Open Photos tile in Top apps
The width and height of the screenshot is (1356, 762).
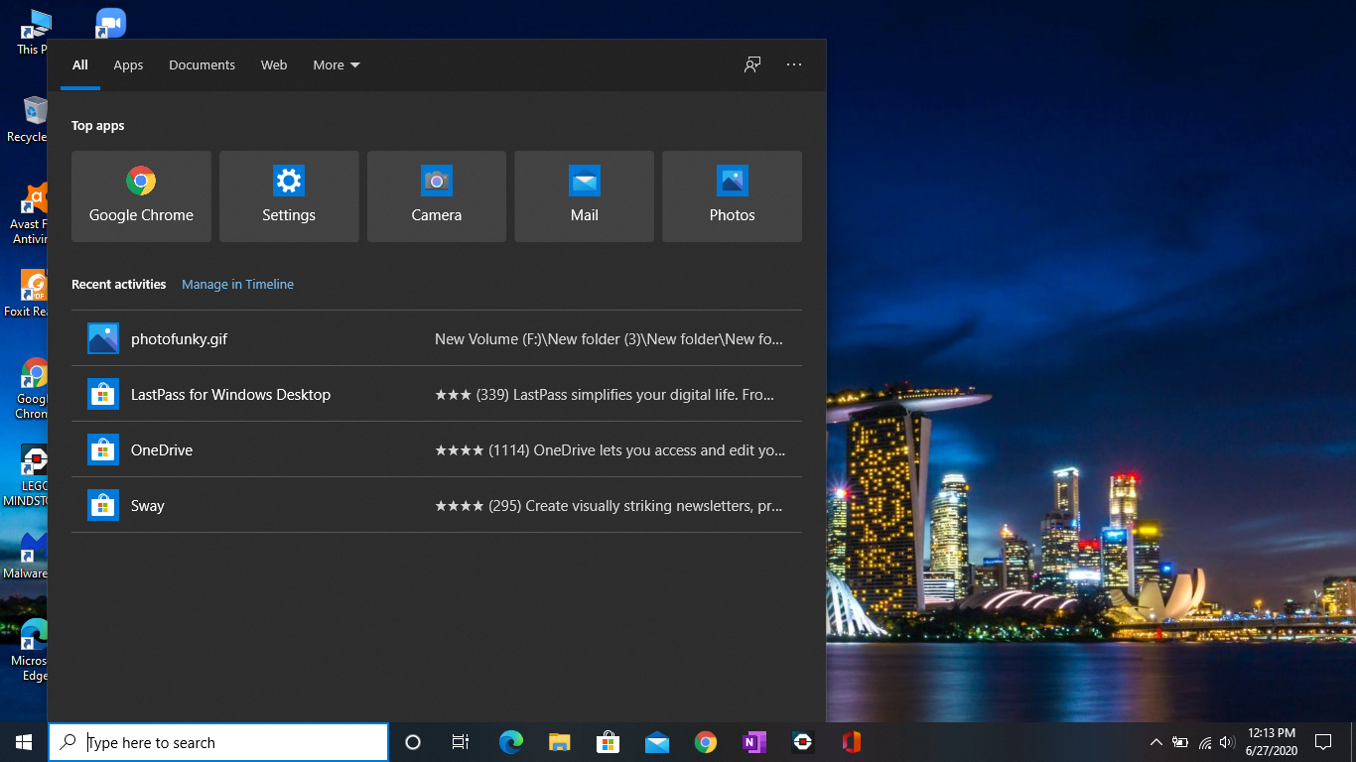tap(732, 196)
